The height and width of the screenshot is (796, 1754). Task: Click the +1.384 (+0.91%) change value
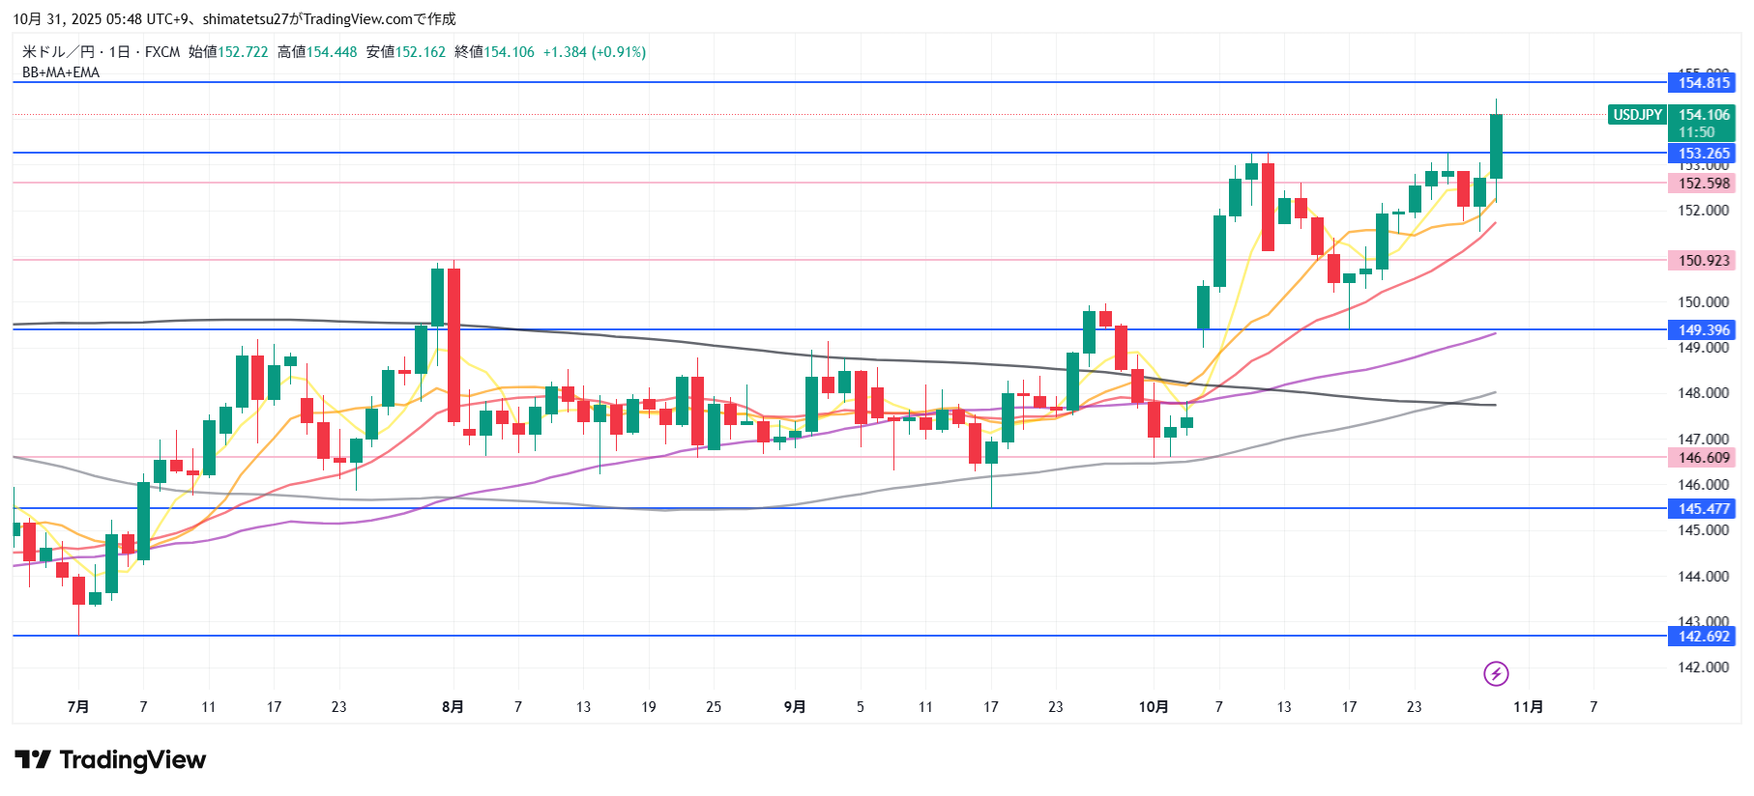[594, 52]
